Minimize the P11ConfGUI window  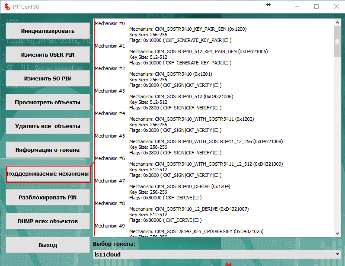coord(297,6)
